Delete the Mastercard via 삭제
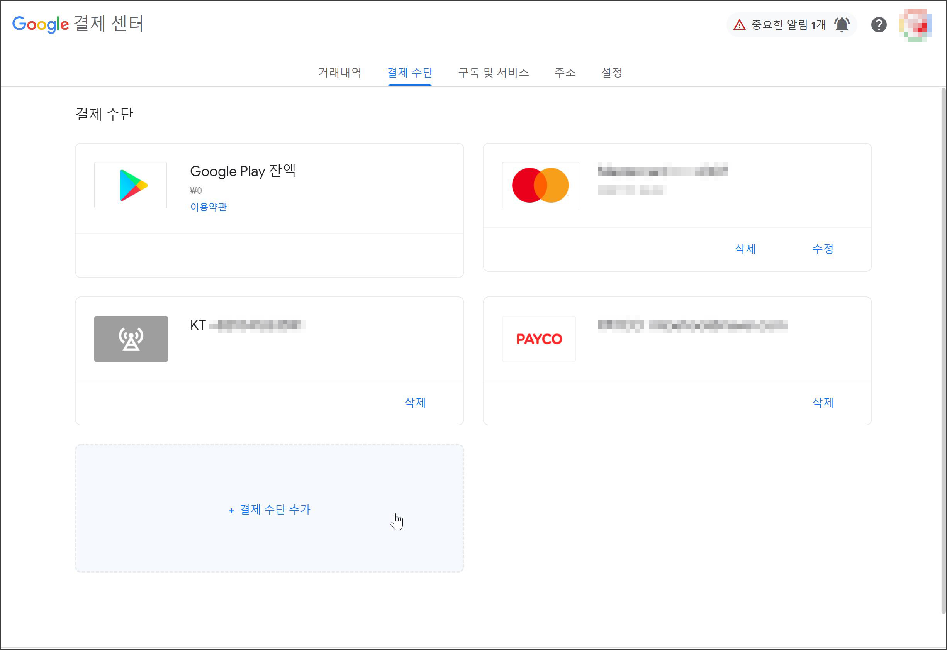The width and height of the screenshot is (947, 650). click(745, 249)
